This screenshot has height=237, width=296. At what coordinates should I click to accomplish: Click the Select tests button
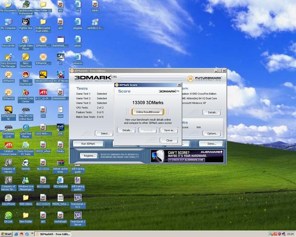click(105, 133)
